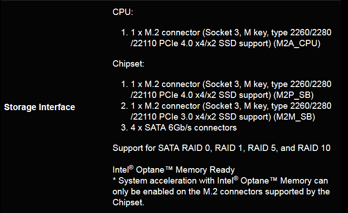Viewport: 348px width, 213px height.
Task: Click list number 2 under Chipset
Action: click(x=124, y=106)
